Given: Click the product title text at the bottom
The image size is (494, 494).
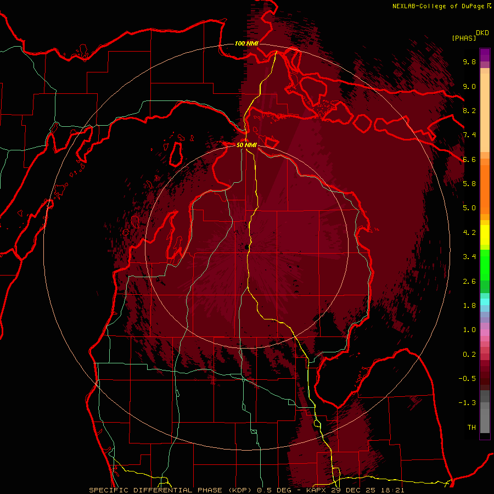Looking at the screenshot, I should point(246,490).
